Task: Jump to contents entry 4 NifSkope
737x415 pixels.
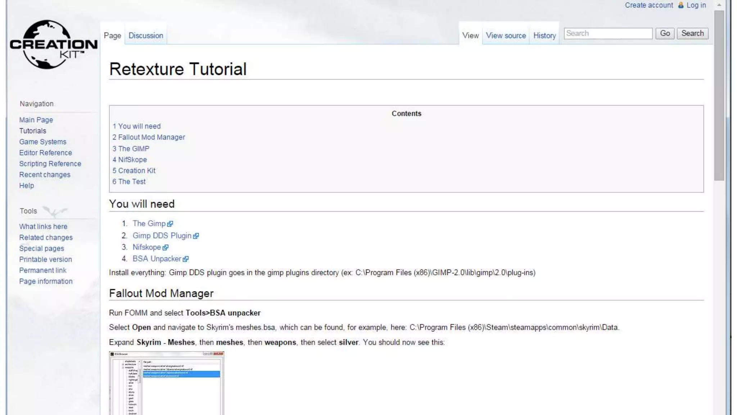Action: (130, 160)
